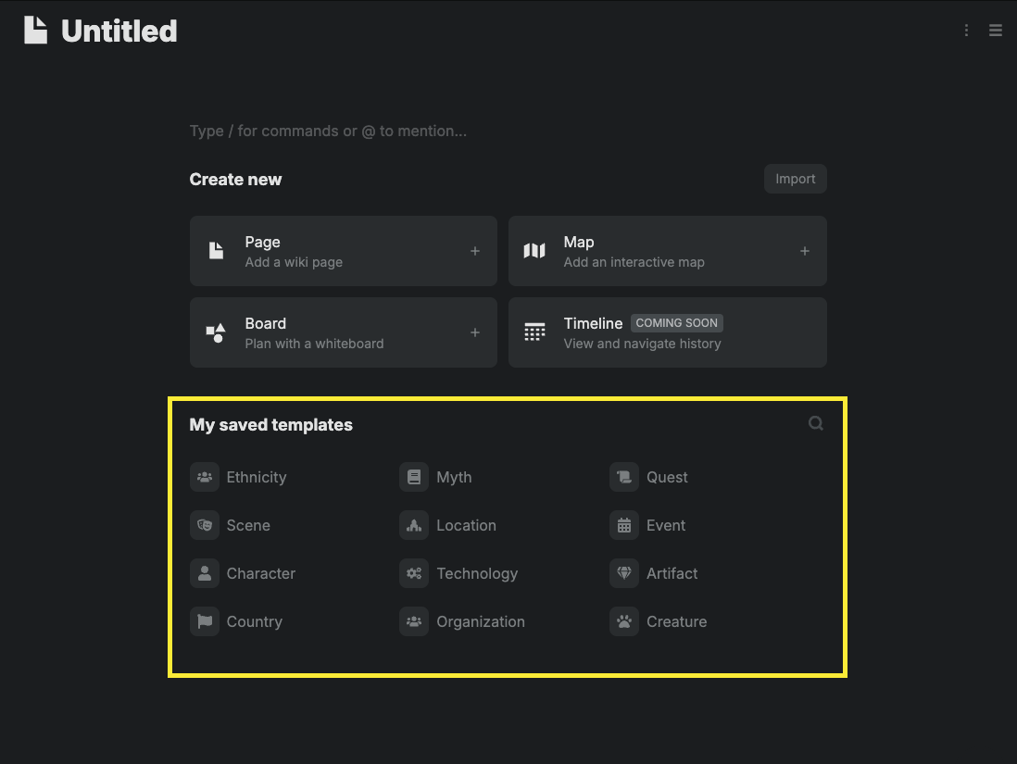Click the Event calendar icon
The height and width of the screenshot is (764, 1017).
pyautogui.click(x=624, y=525)
